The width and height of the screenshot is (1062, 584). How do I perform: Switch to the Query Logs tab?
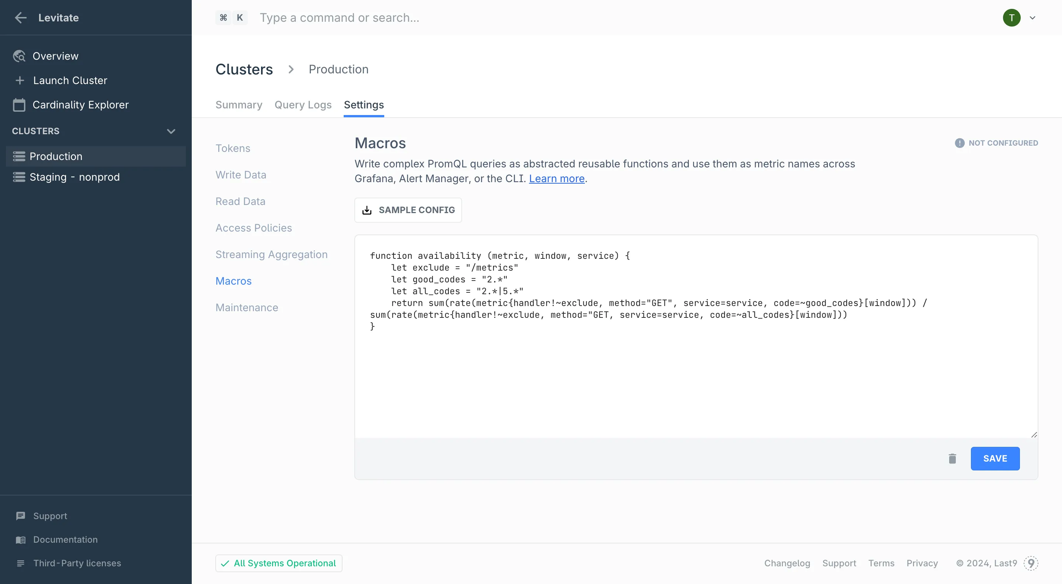303,105
